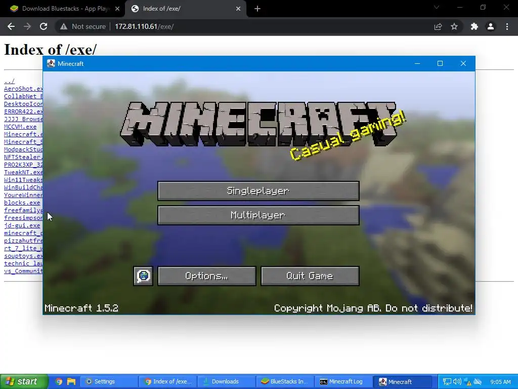
Task: Click Chrome forward arrow
Action: click(27, 26)
